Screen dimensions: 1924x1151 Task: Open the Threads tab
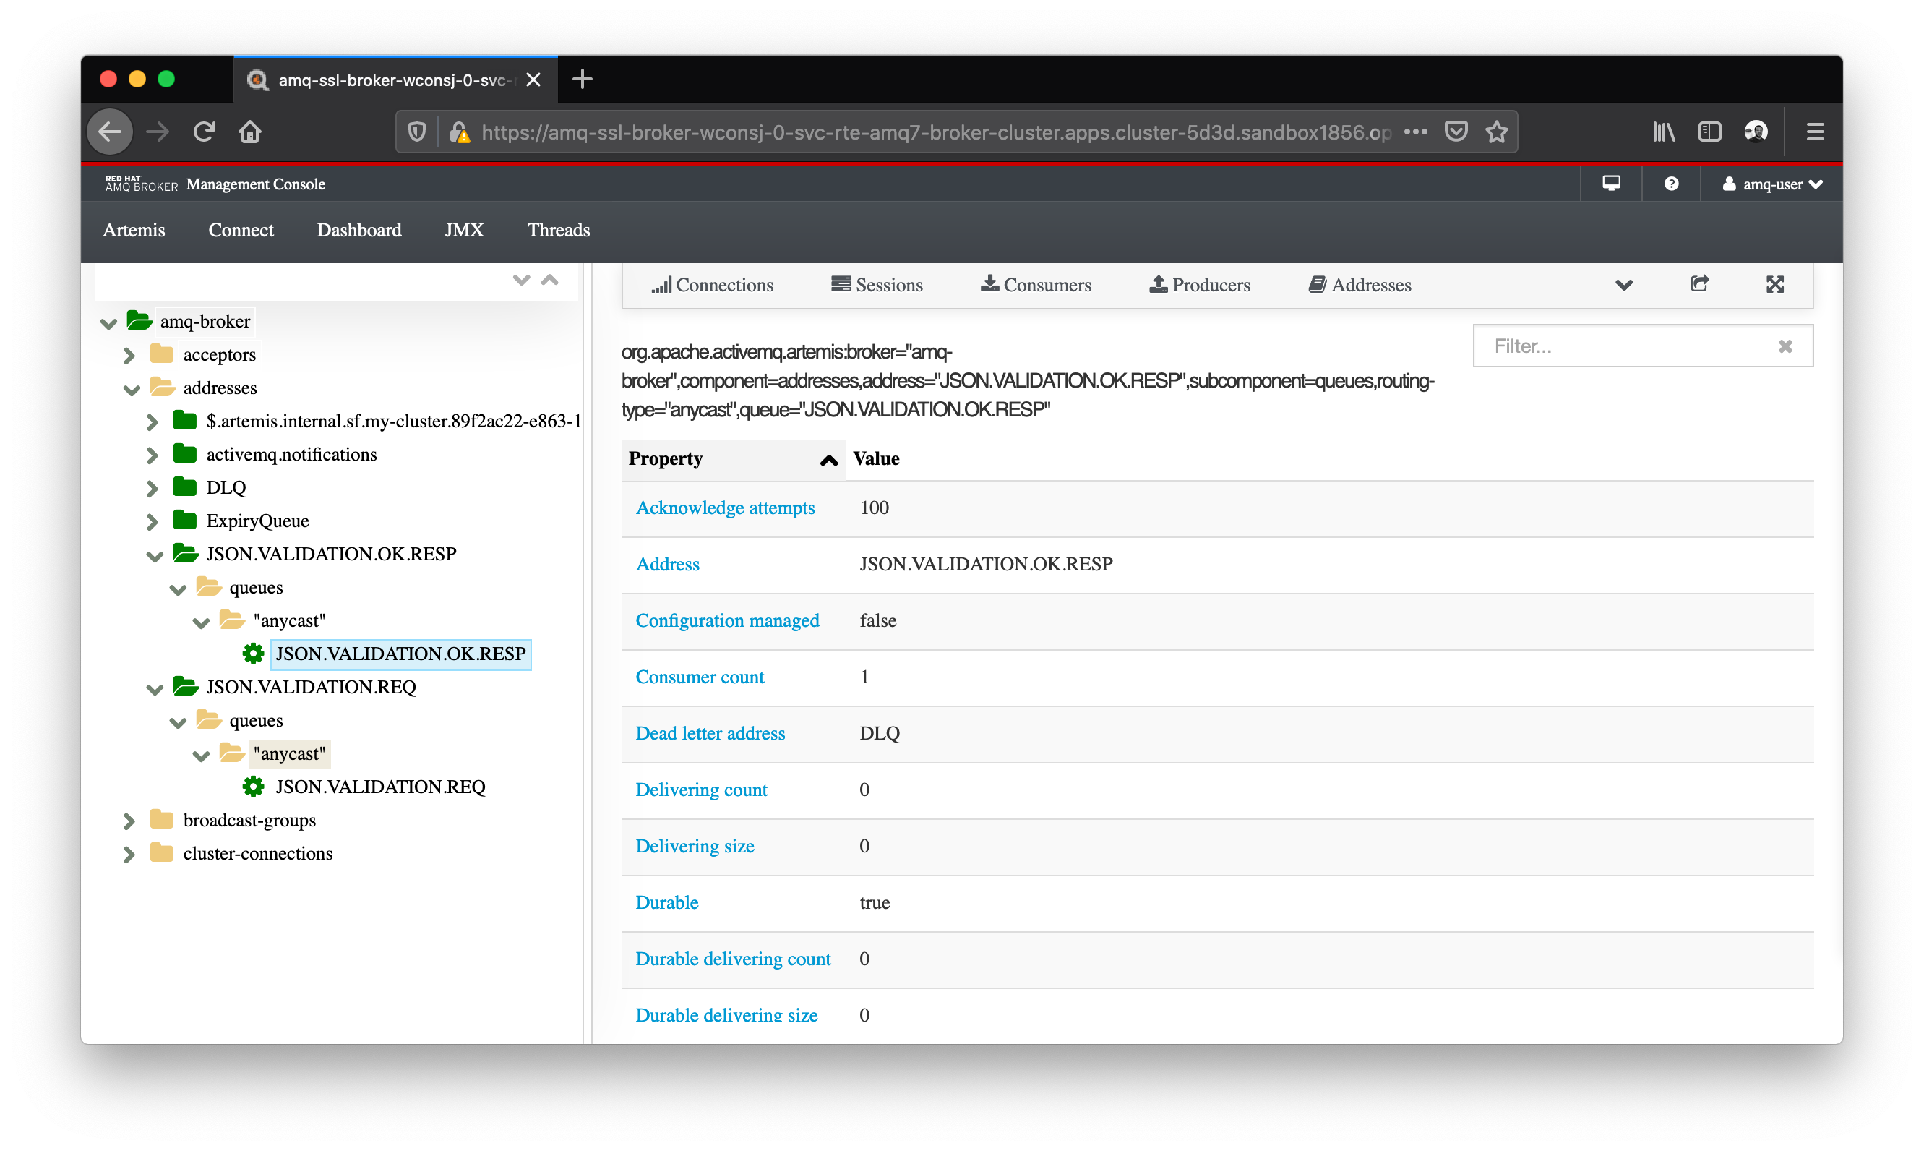point(558,231)
